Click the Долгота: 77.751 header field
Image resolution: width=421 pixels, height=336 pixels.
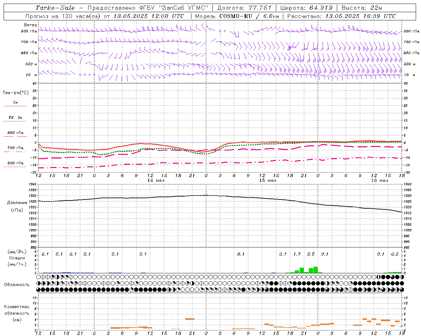coord(245,8)
